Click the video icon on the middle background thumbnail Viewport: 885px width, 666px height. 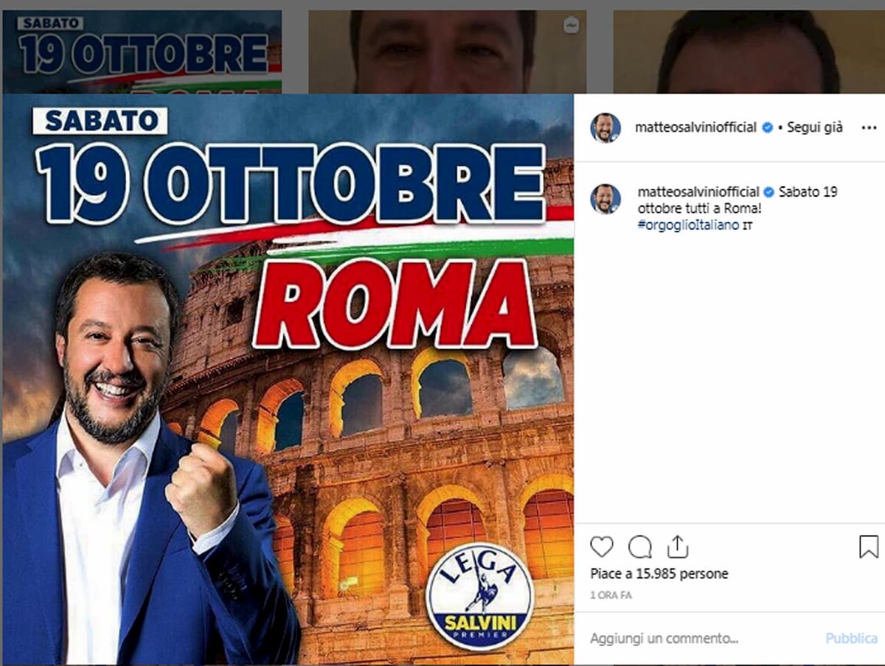pyautogui.click(x=570, y=24)
